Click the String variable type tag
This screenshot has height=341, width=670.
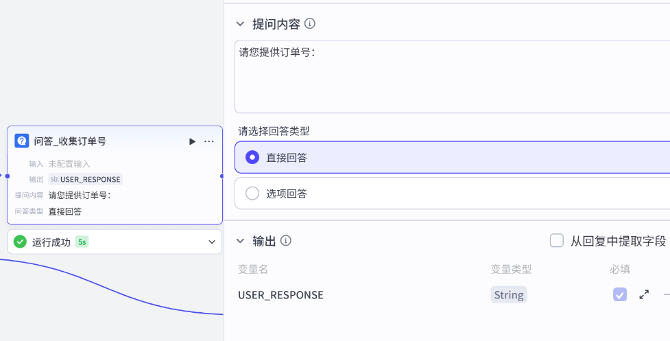[x=508, y=295]
